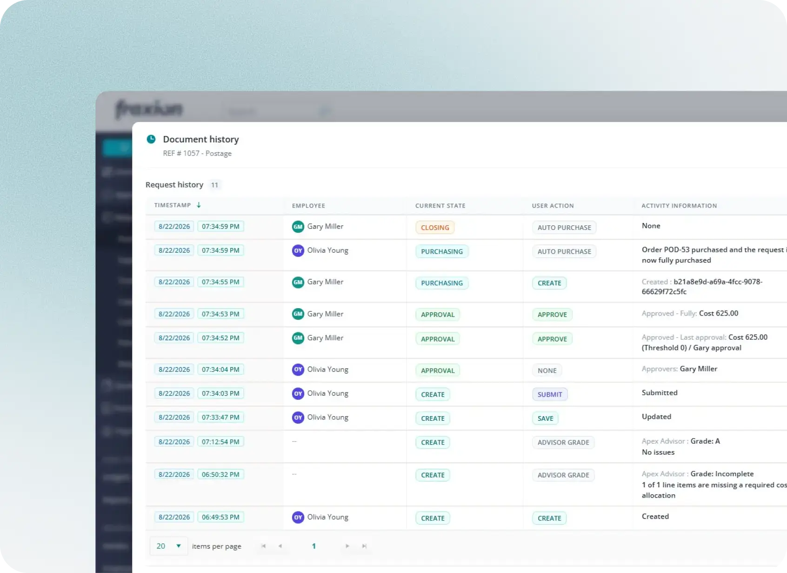Click APPROVE badge in 07:34:52 PM row
Image resolution: width=787 pixels, height=573 pixels.
tap(552, 339)
